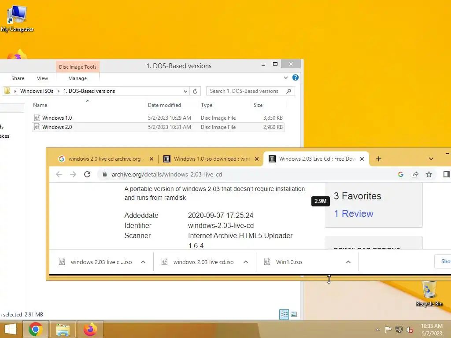Click the Windows 2.0 disc image icon

[x=37, y=127]
